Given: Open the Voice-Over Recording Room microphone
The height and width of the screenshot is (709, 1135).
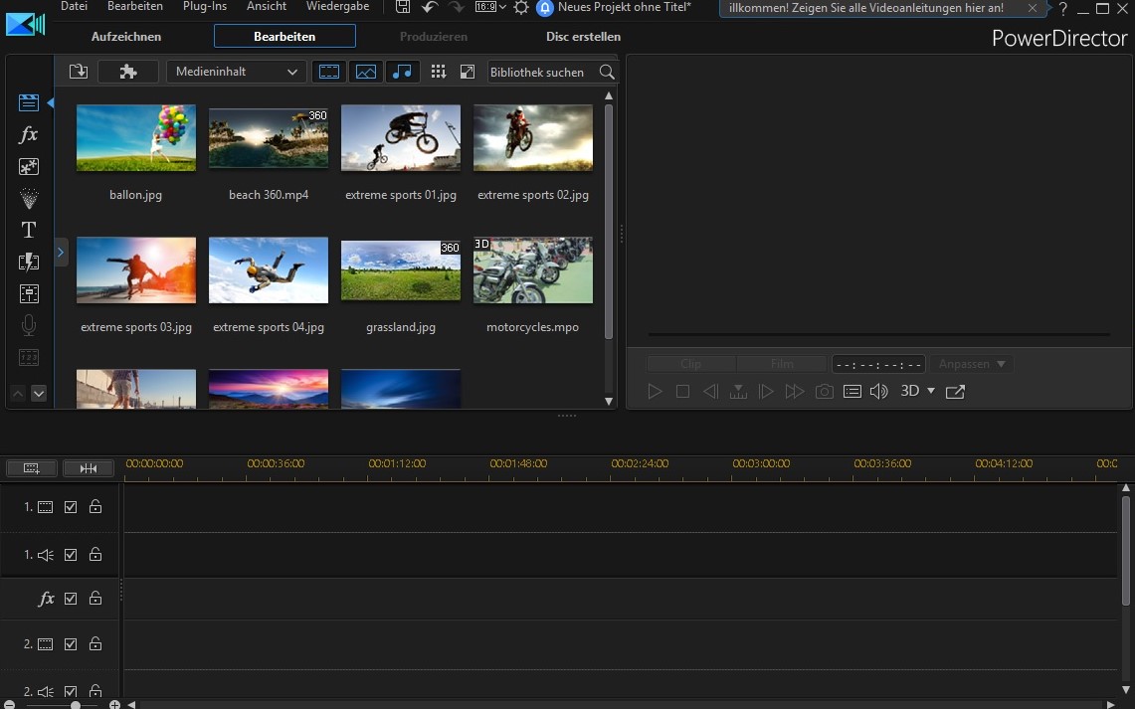Looking at the screenshot, I should click(29, 325).
